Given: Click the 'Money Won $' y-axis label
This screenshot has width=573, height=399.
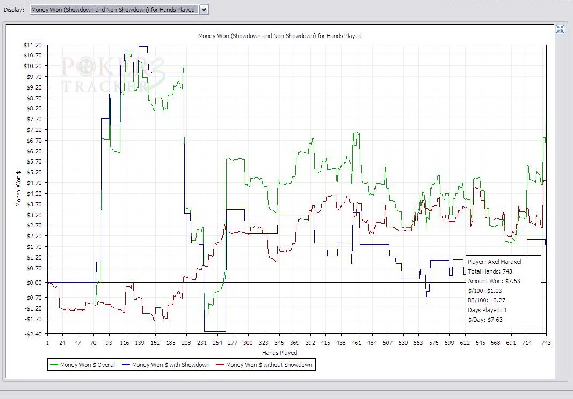Looking at the screenshot, I should click(x=18, y=189).
